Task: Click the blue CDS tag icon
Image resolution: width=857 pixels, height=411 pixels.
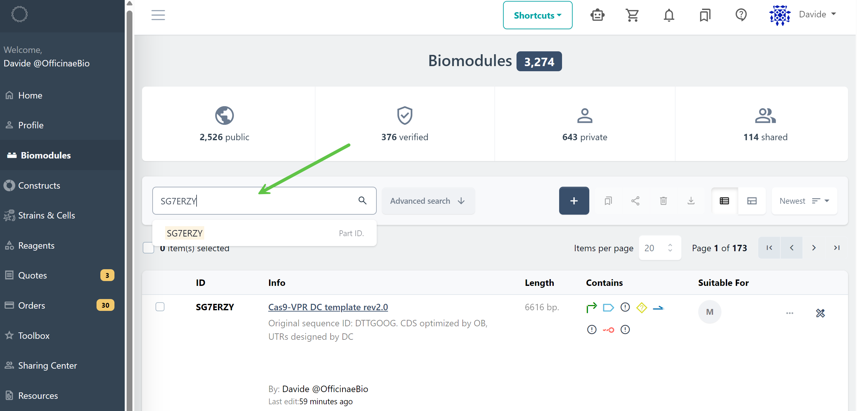Action: (608, 307)
